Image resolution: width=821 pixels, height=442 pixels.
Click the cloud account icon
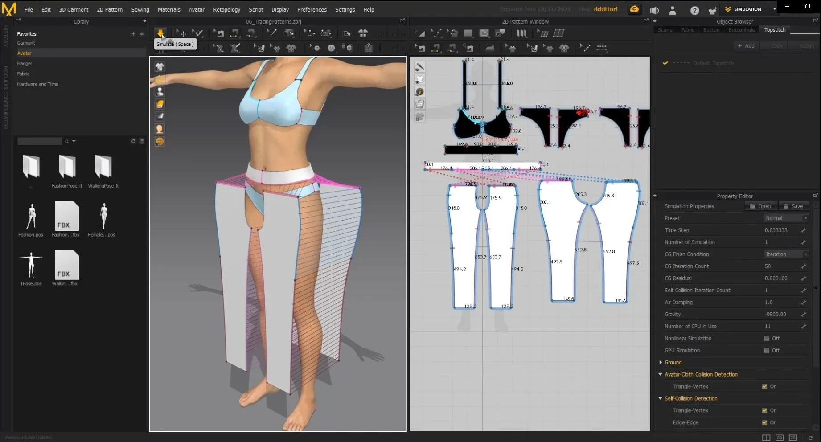pos(634,9)
